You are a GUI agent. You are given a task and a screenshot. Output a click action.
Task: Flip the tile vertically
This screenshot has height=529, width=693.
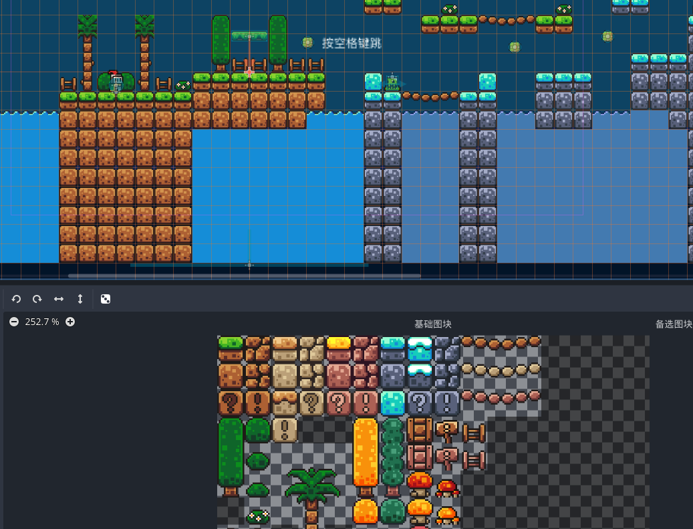[80, 299]
